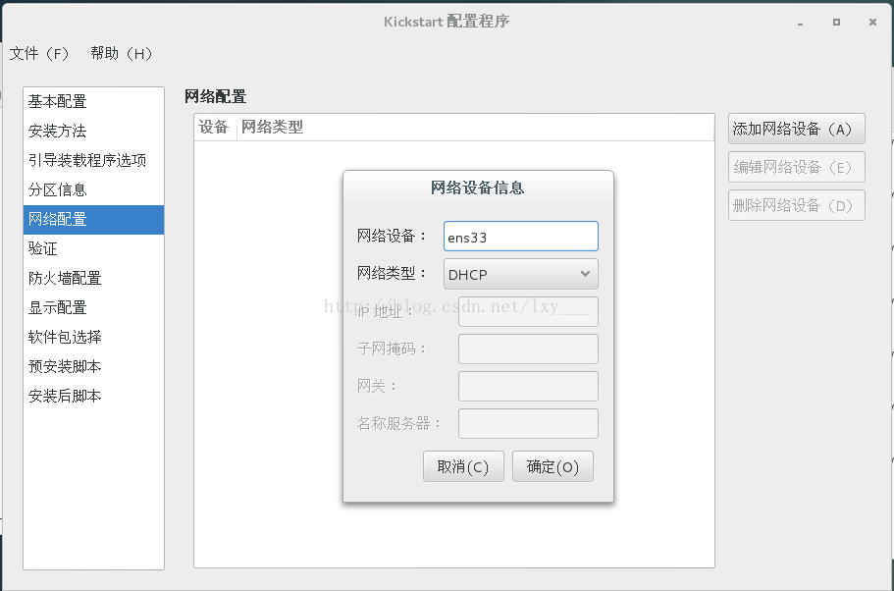
Task: Go to 分区信息 section
Action: 93,190
